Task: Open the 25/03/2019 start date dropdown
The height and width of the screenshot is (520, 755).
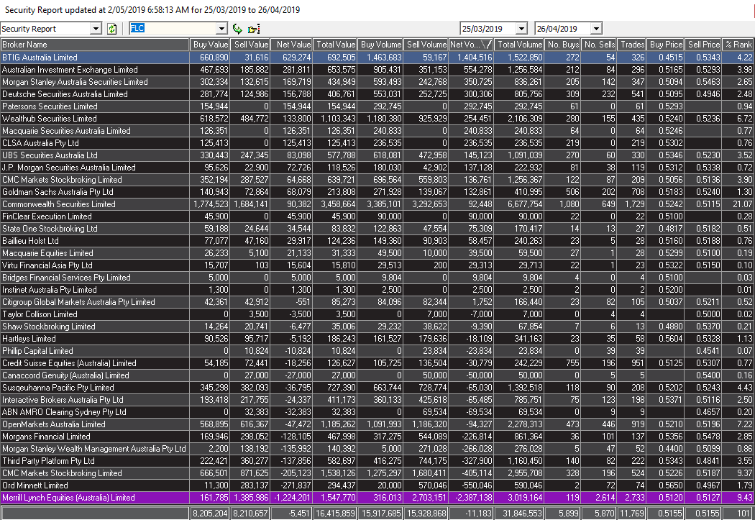Action: 521,29
